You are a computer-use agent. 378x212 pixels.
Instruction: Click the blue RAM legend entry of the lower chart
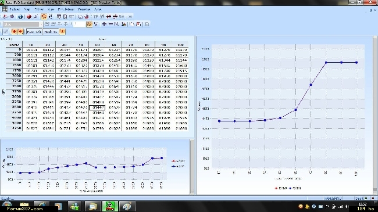click(x=178, y=167)
